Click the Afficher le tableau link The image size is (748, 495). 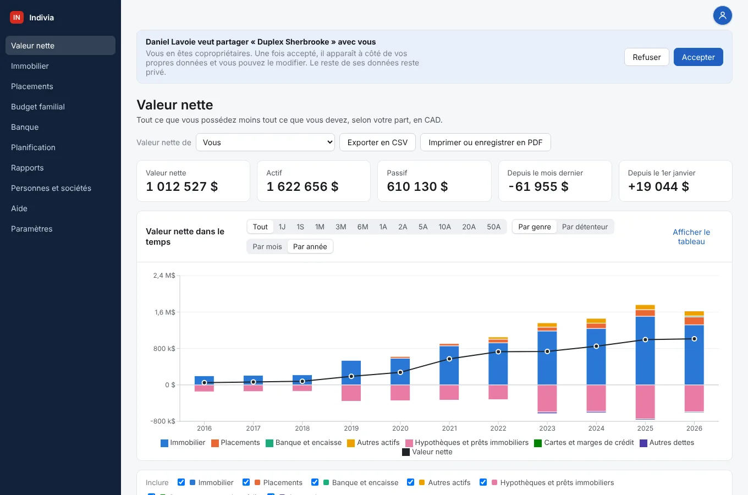pos(691,237)
